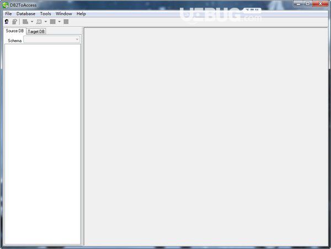
Task: Click the gray square icon with dropdown arrow
Action: (53, 22)
